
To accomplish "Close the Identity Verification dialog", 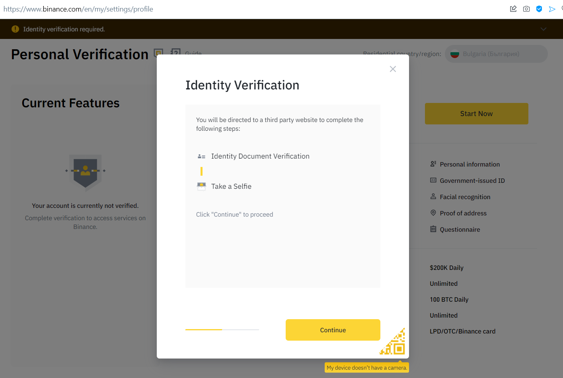I will [393, 69].
